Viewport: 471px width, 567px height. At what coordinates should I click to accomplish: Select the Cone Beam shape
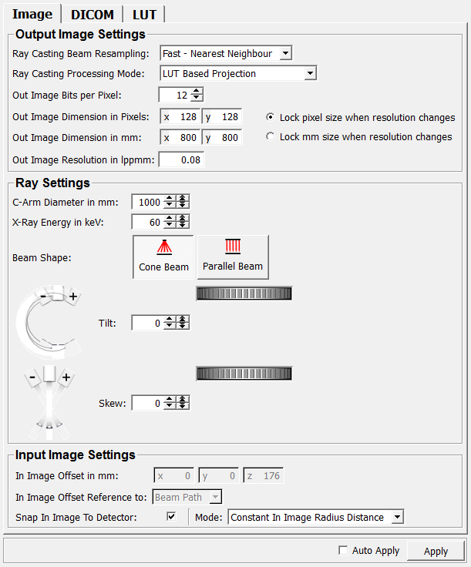tap(163, 257)
